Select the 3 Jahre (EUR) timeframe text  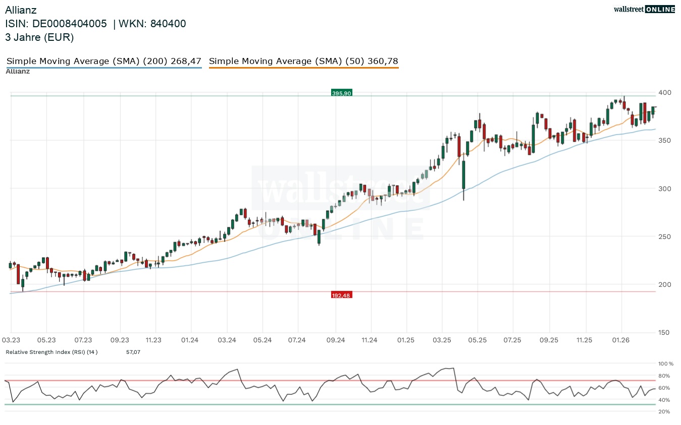[39, 37]
